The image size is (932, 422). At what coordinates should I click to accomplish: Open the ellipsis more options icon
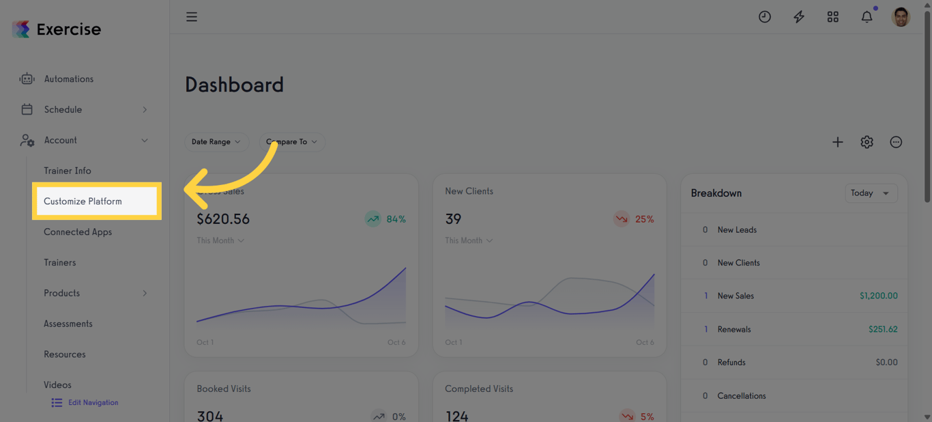tap(896, 142)
